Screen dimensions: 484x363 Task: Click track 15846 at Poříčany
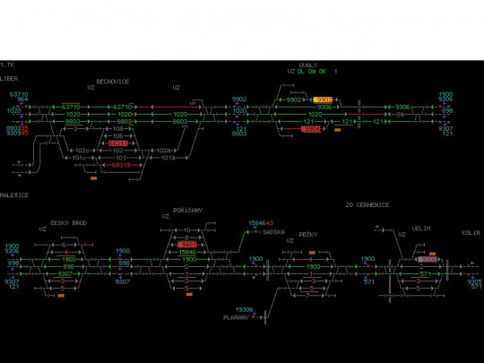187,252
